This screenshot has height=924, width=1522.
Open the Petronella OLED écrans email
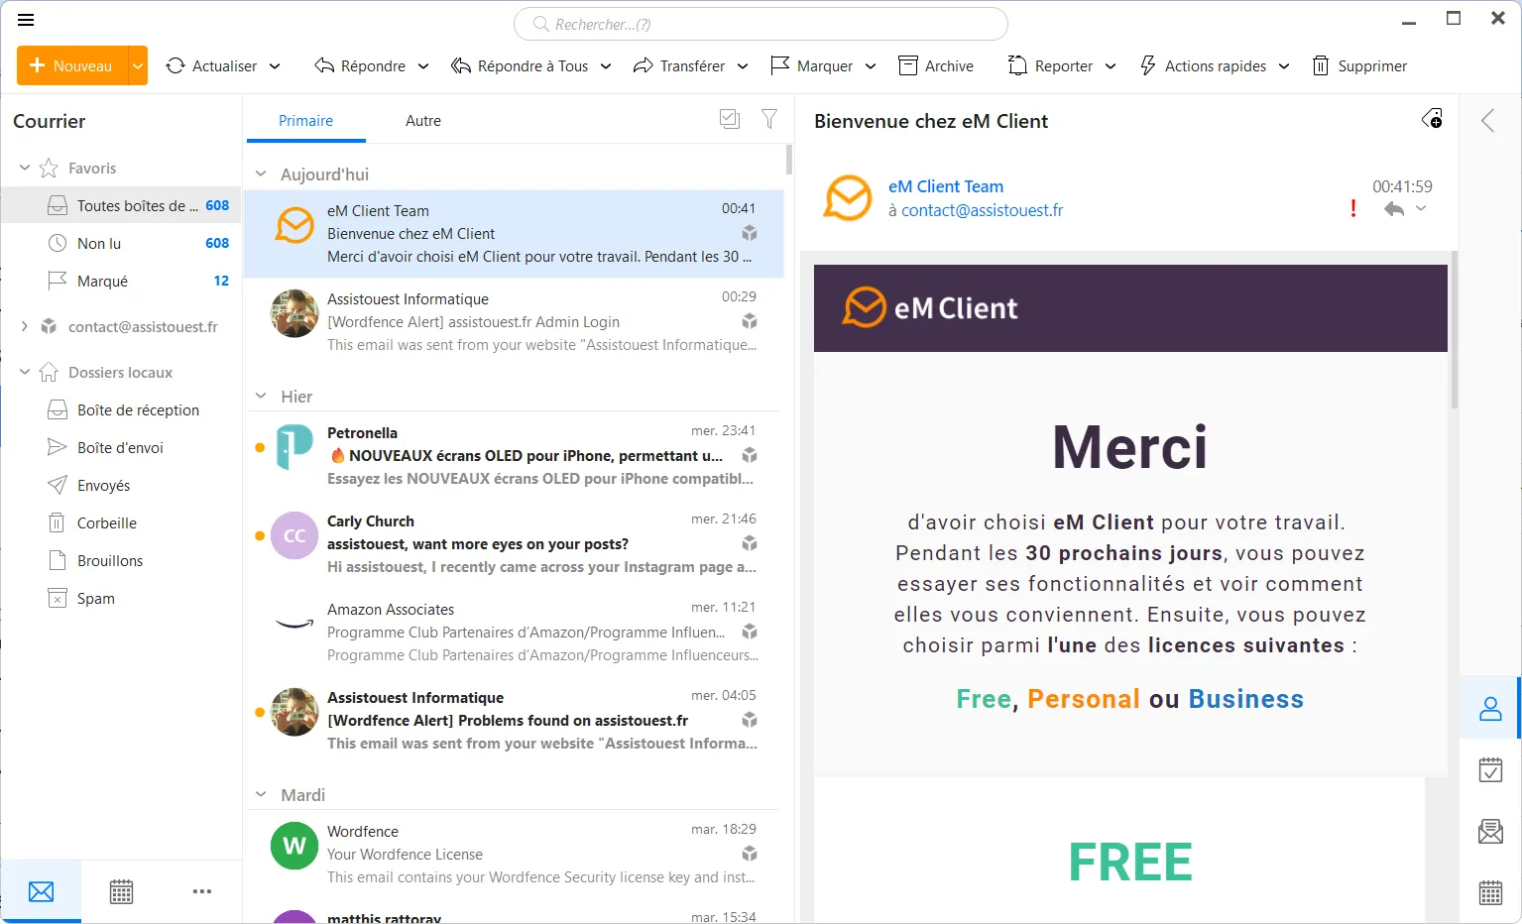click(514, 456)
